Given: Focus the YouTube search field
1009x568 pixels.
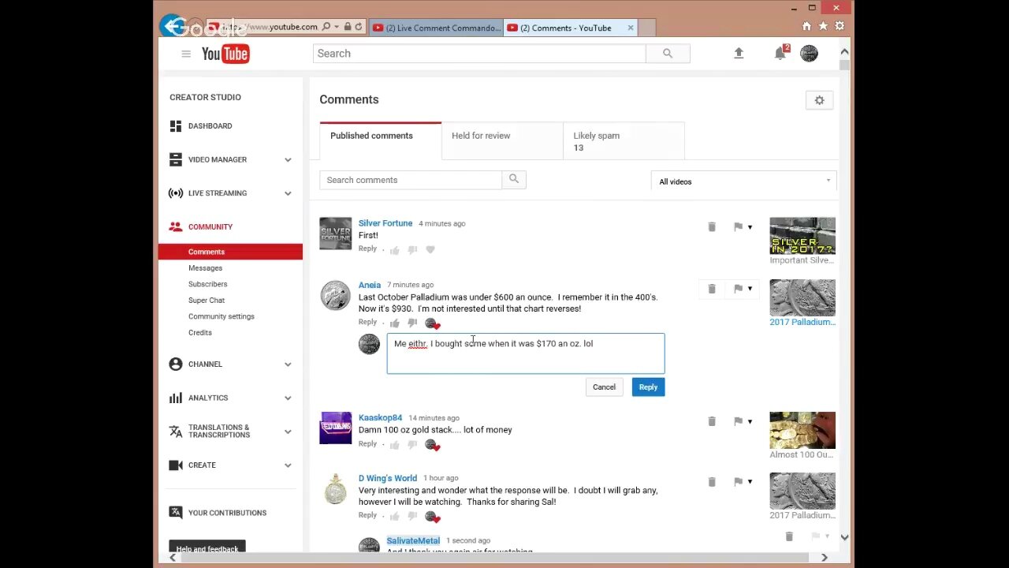Looking at the screenshot, I should (479, 54).
